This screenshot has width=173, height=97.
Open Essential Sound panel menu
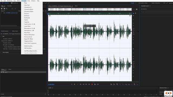(x=150, y=6)
